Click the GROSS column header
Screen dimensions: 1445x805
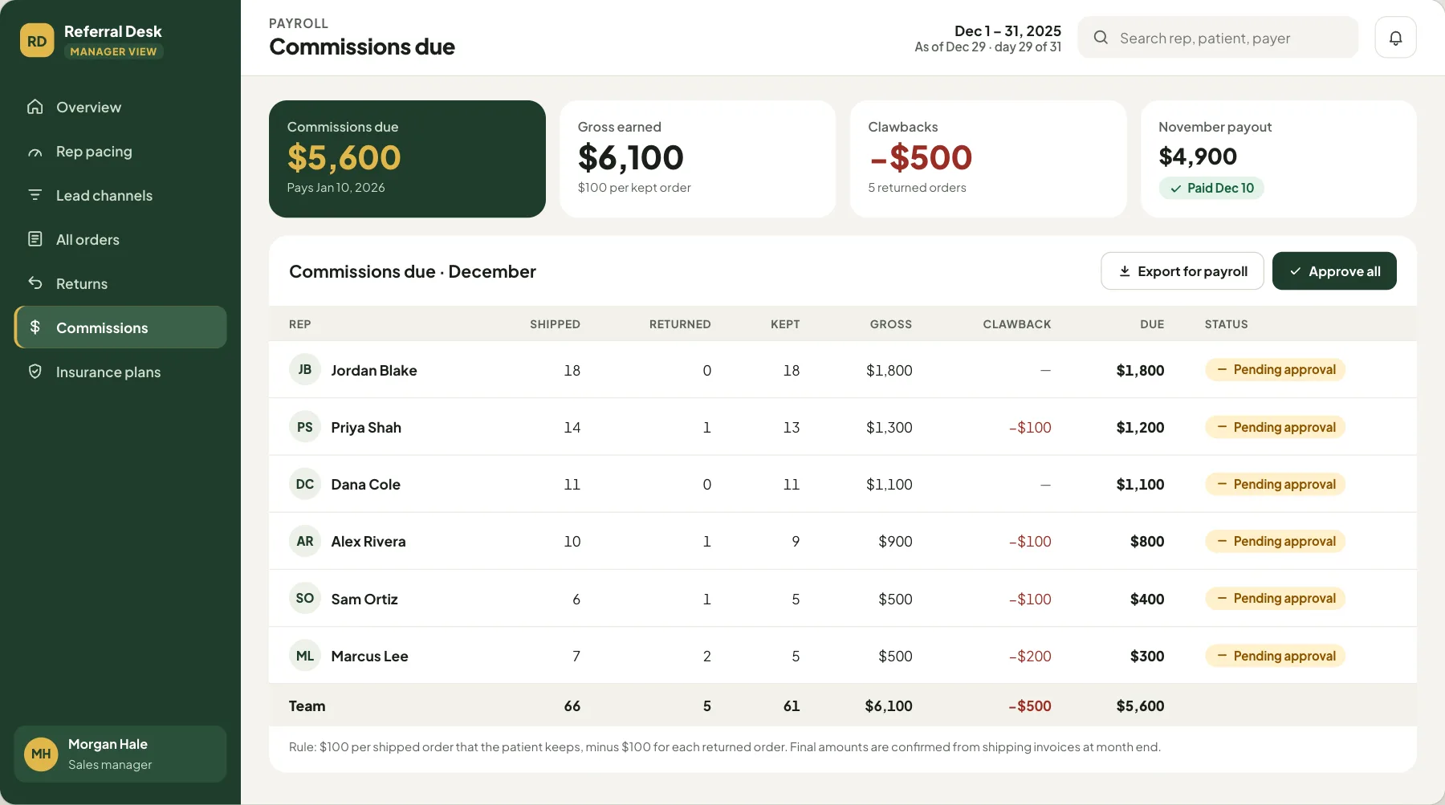coord(891,324)
